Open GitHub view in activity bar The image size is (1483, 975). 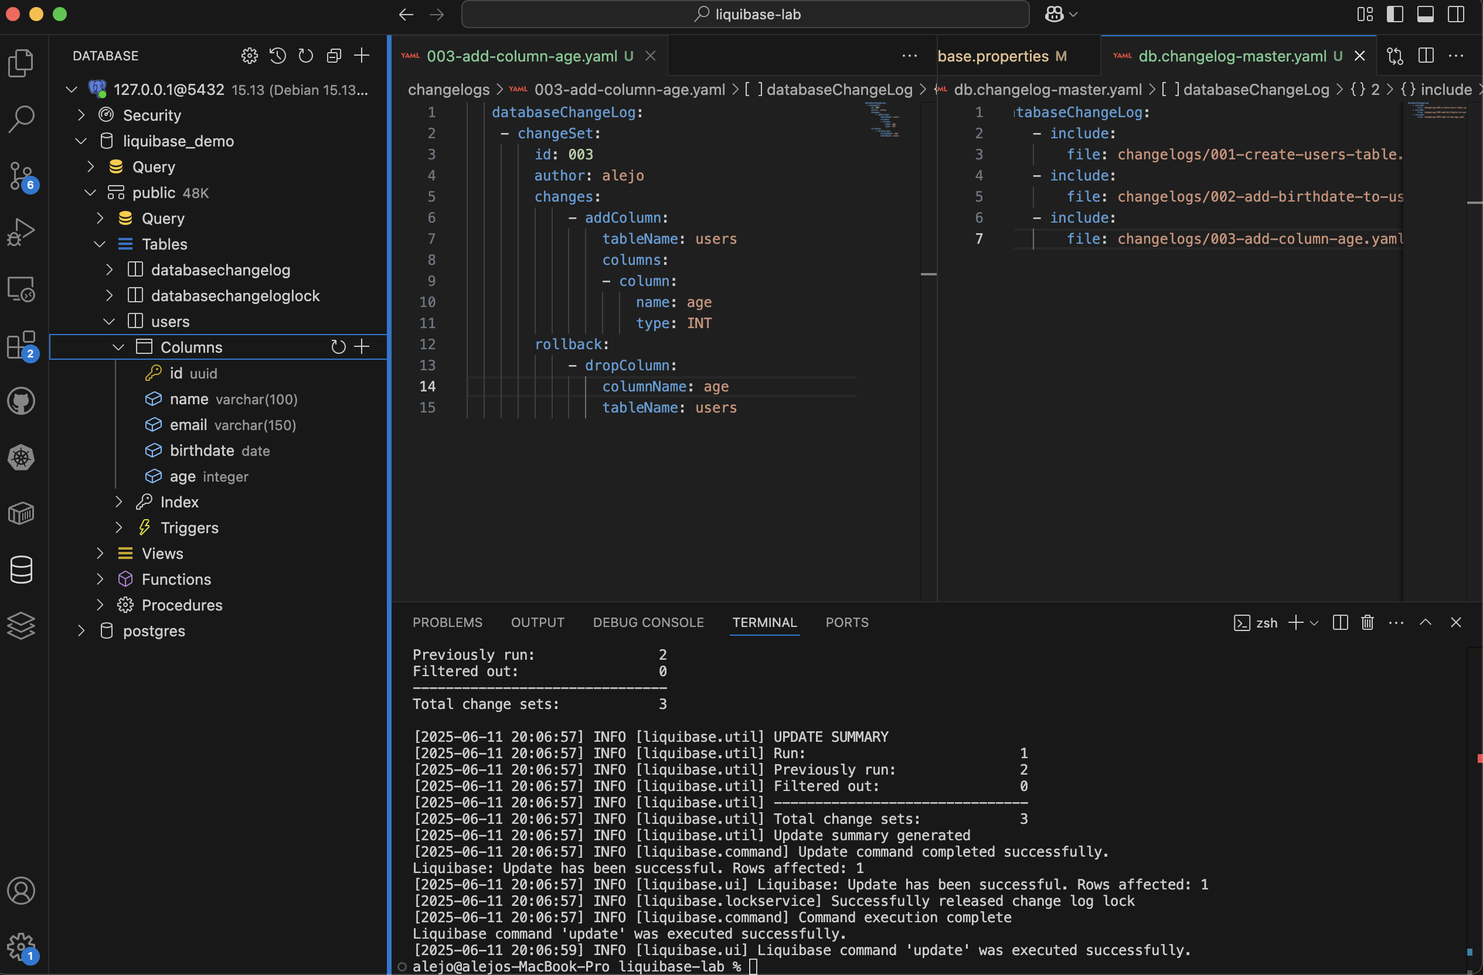(21, 401)
